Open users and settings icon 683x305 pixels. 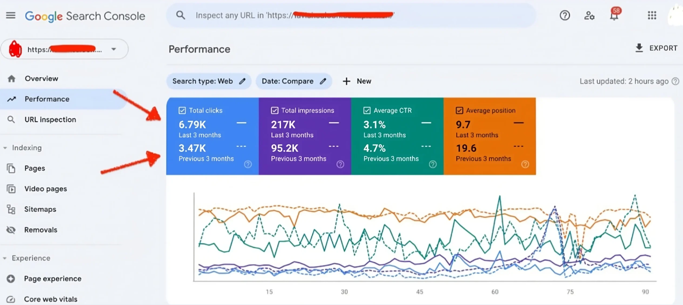(589, 15)
